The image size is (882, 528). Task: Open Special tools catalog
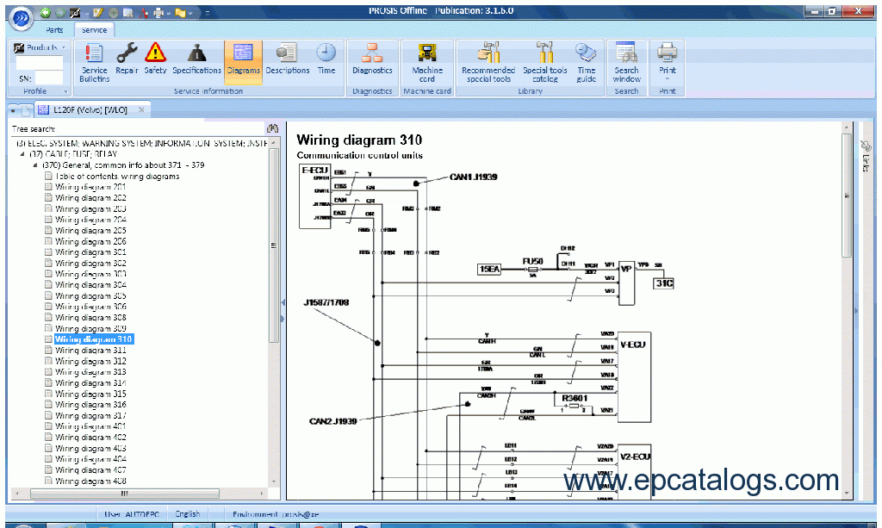(545, 62)
